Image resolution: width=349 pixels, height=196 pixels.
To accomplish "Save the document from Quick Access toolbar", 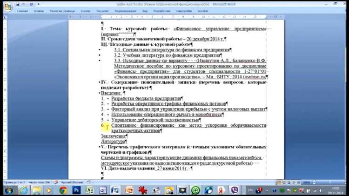I will [x=18, y=4].
